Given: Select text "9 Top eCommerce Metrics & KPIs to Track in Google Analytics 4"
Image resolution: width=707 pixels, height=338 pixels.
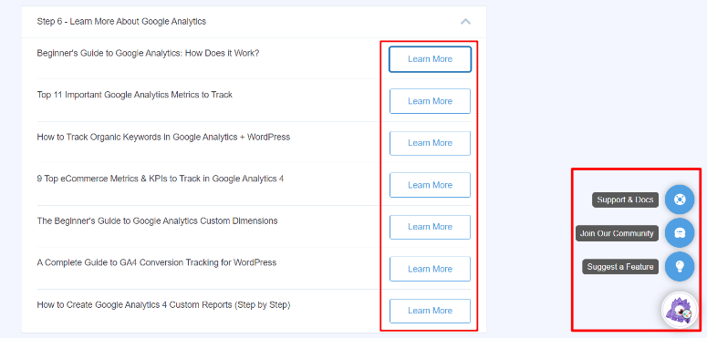Looking at the screenshot, I should pos(160,179).
